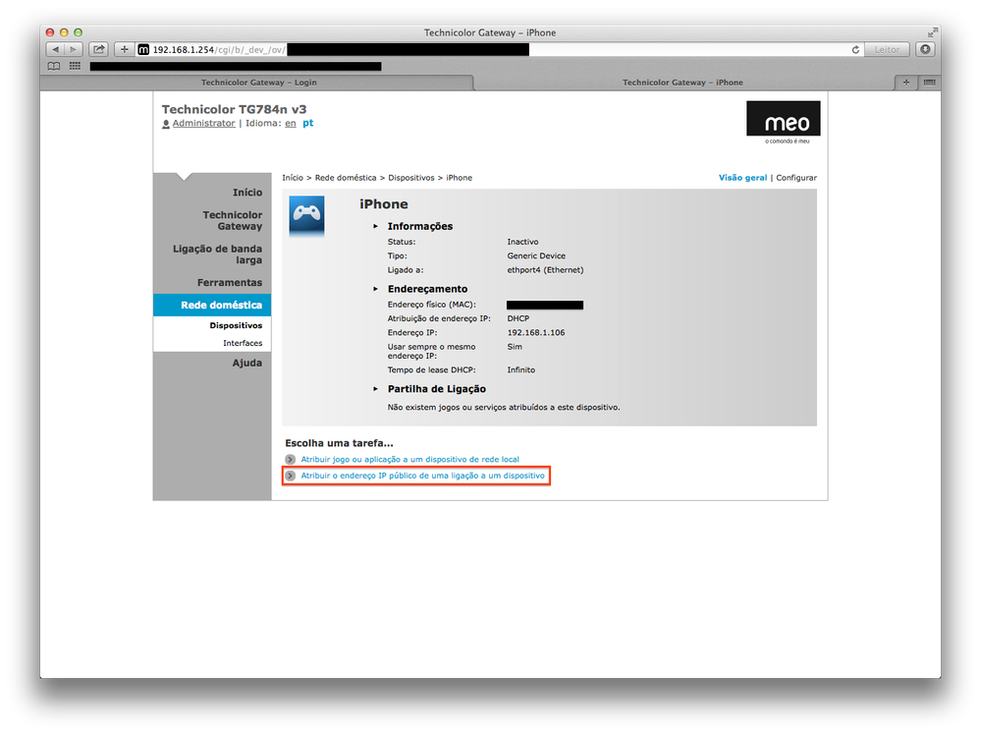The image size is (981, 734).
Task: Open a new tab with plus button
Action: point(906,83)
